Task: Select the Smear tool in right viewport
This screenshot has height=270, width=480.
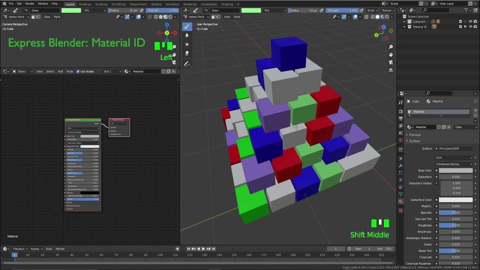Action: (x=187, y=53)
